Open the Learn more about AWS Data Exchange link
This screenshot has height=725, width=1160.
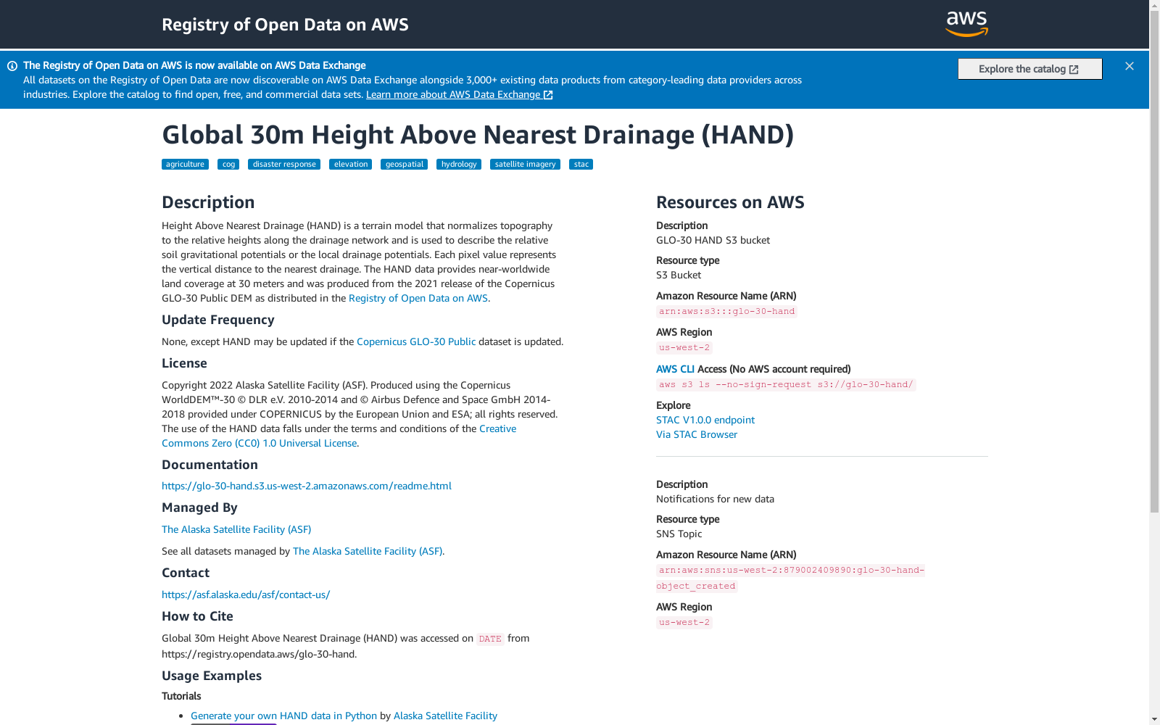point(460,95)
